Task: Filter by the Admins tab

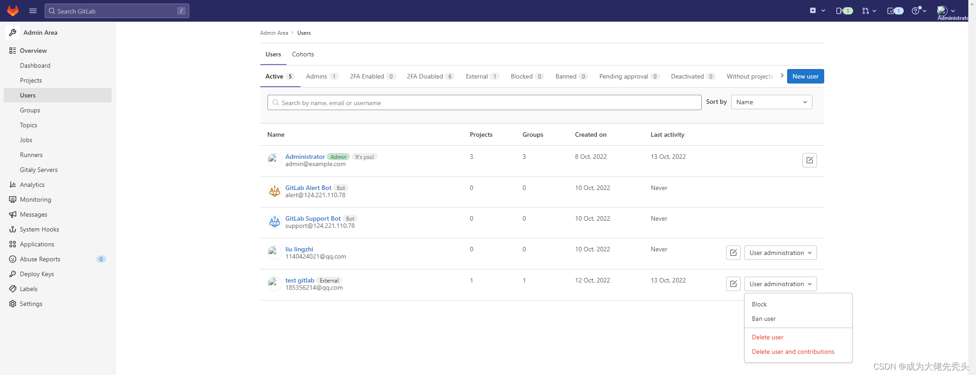Action: point(322,76)
